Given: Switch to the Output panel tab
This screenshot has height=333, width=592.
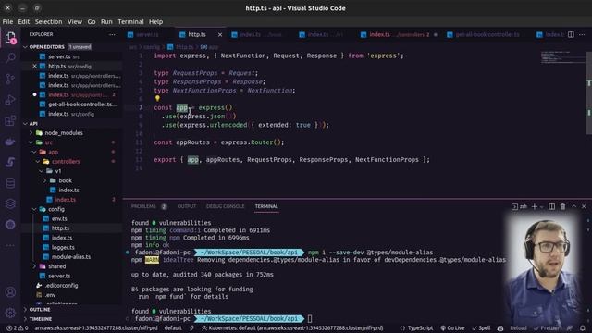Looking at the screenshot, I should 187,206.
